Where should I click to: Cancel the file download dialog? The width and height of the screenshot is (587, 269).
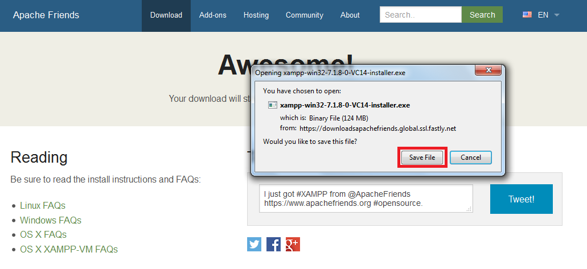pyautogui.click(x=471, y=158)
